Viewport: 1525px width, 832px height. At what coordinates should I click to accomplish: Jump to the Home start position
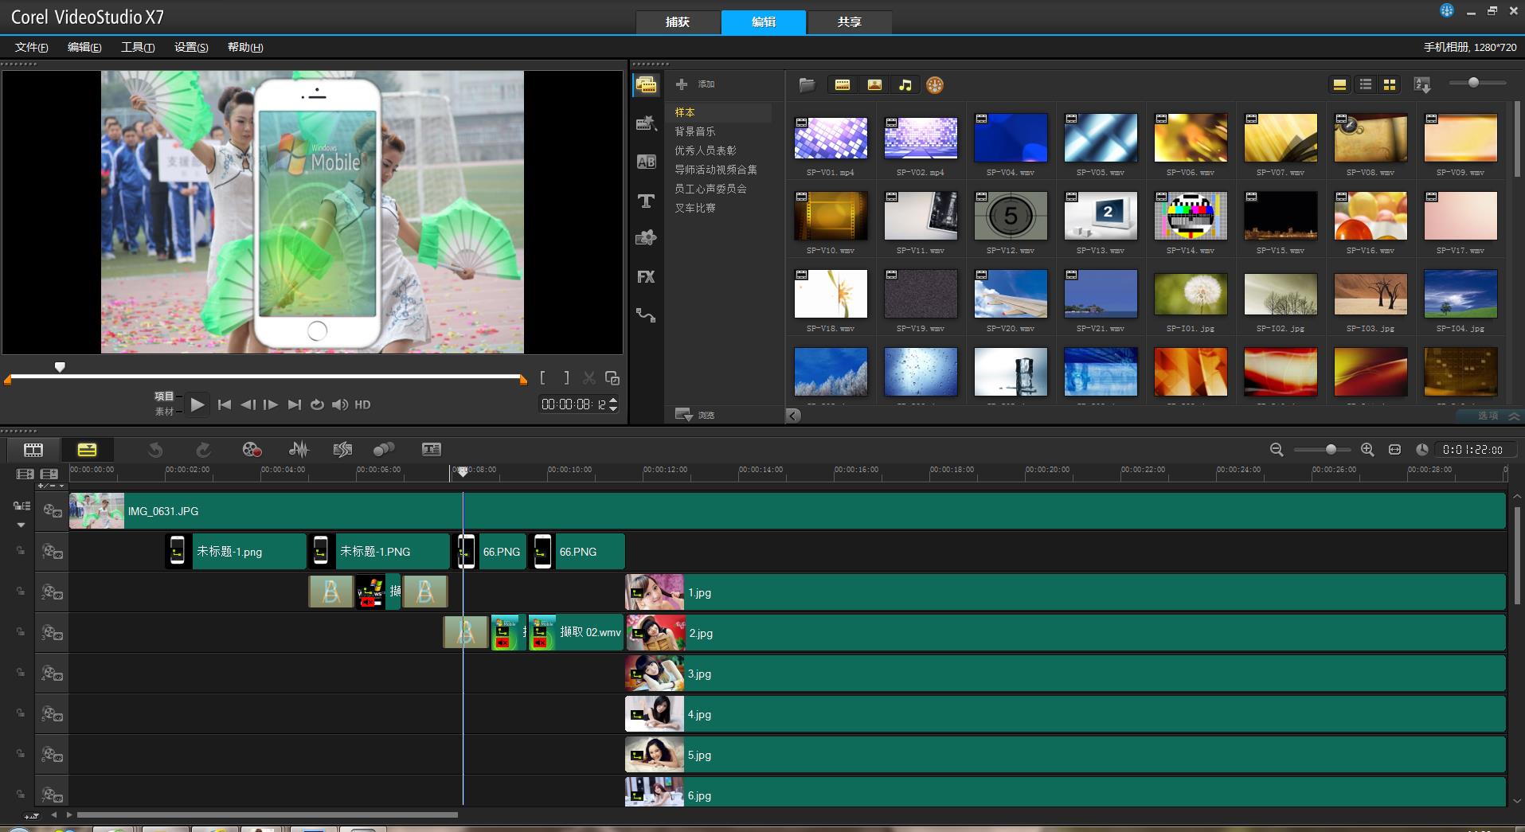pos(225,404)
